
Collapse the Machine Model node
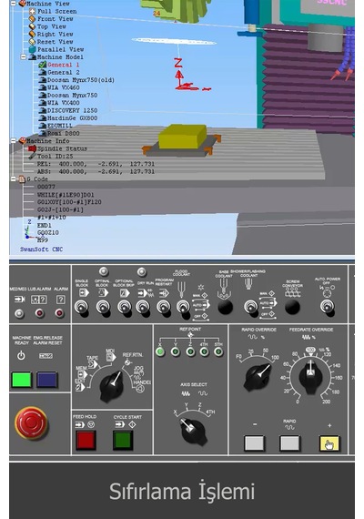(24, 57)
